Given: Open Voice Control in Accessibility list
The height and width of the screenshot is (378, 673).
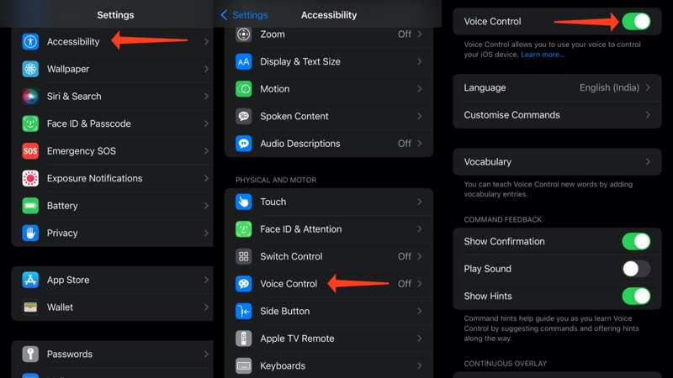Looking at the screenshot, I should [329, 284].
